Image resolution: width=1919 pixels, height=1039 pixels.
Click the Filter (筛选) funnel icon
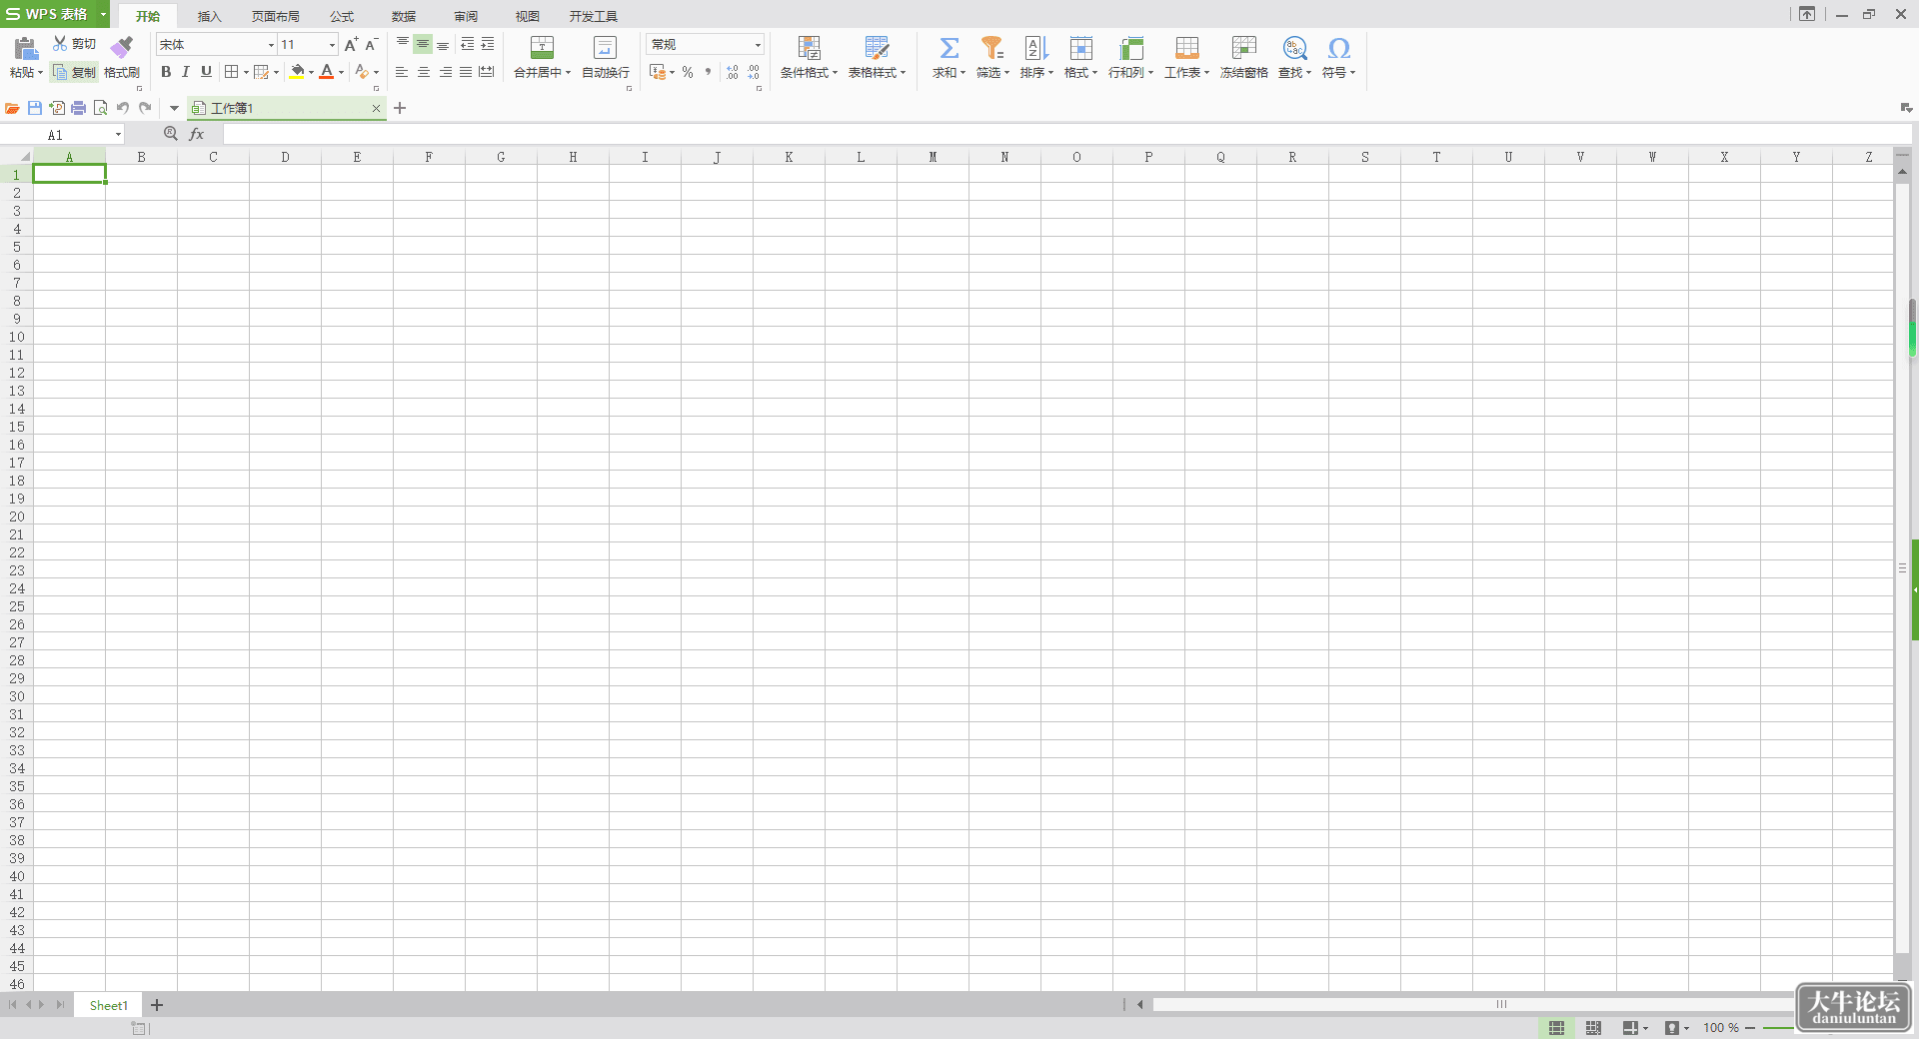[991, 48]
